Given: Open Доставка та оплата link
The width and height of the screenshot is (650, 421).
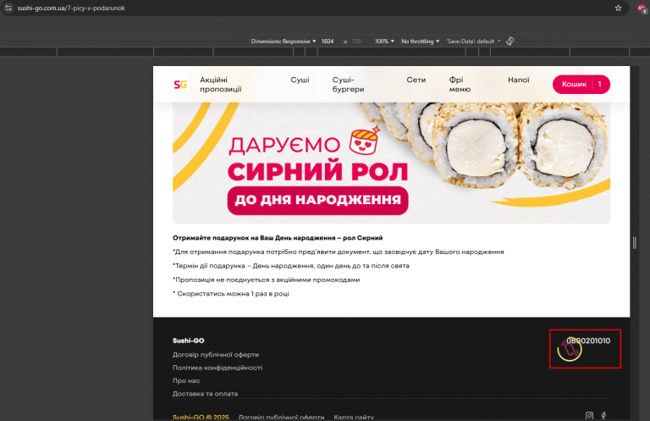Looking at the screenshot, I should [205, 394].
